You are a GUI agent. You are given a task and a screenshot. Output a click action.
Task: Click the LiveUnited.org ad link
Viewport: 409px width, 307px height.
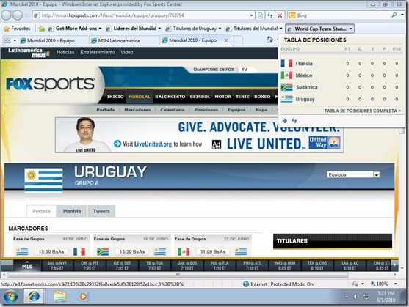(153, 144)
